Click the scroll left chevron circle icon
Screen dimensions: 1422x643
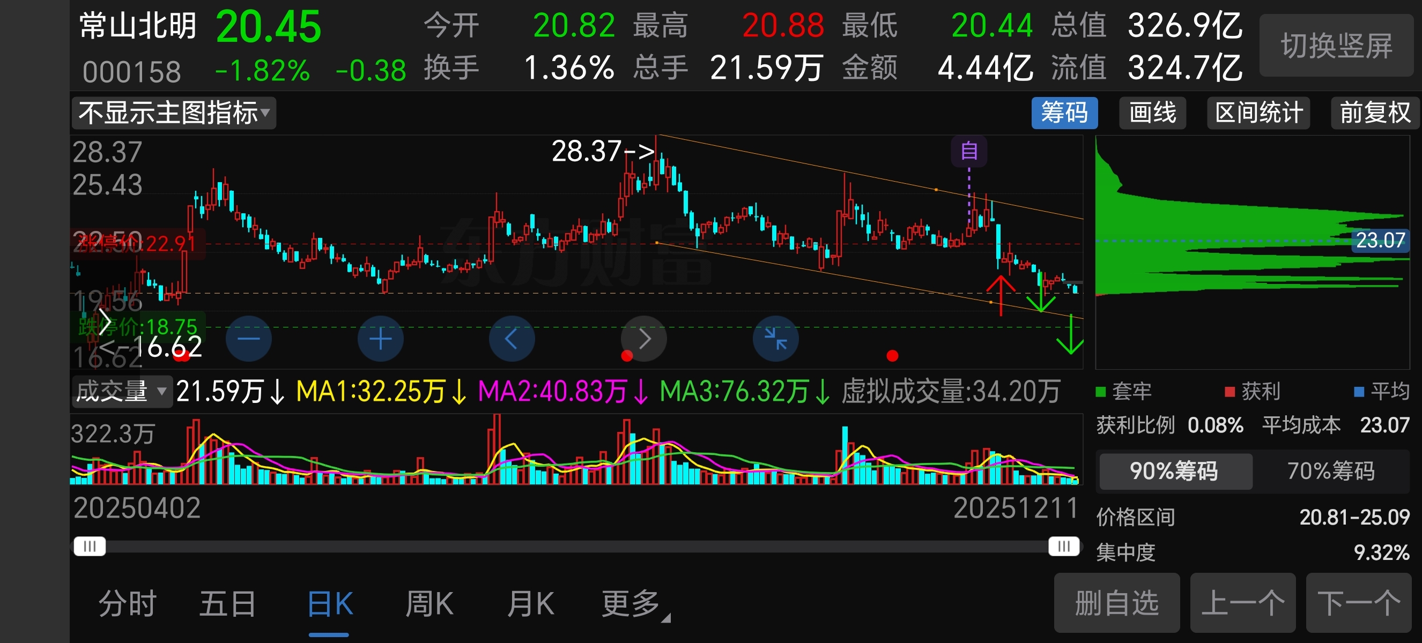[512, 339]
